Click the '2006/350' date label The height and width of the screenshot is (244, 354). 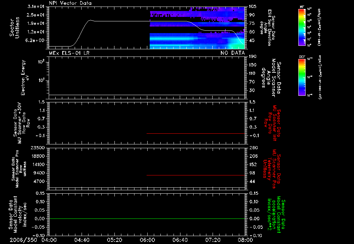pyautogui.click(x=23, y=240)
